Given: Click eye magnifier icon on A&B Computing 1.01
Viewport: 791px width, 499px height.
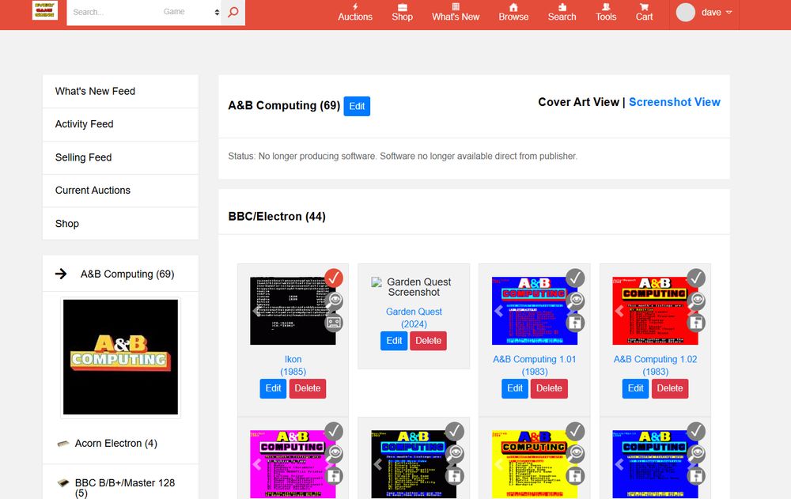Looking at the screenshot, I should 575,301.
